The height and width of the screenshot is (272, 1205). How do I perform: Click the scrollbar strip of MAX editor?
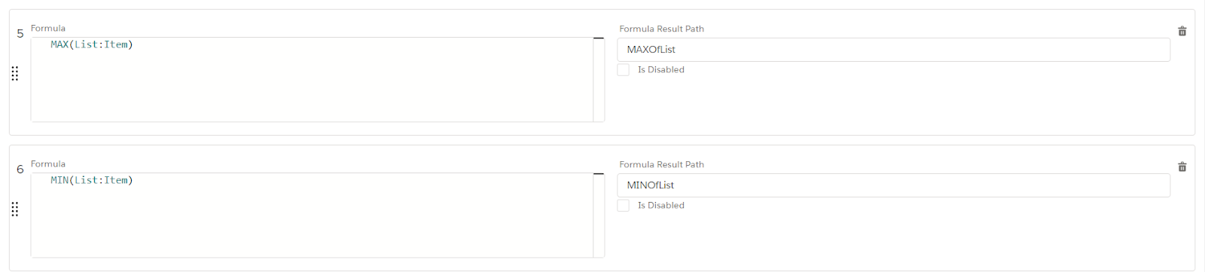click(599, 81)
